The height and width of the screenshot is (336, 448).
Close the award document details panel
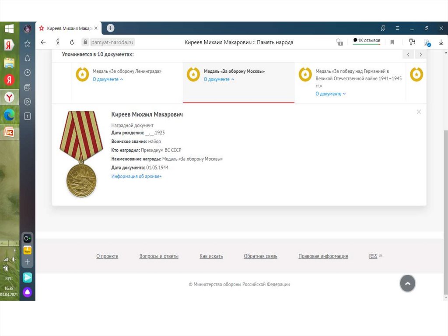pos(419,112)
